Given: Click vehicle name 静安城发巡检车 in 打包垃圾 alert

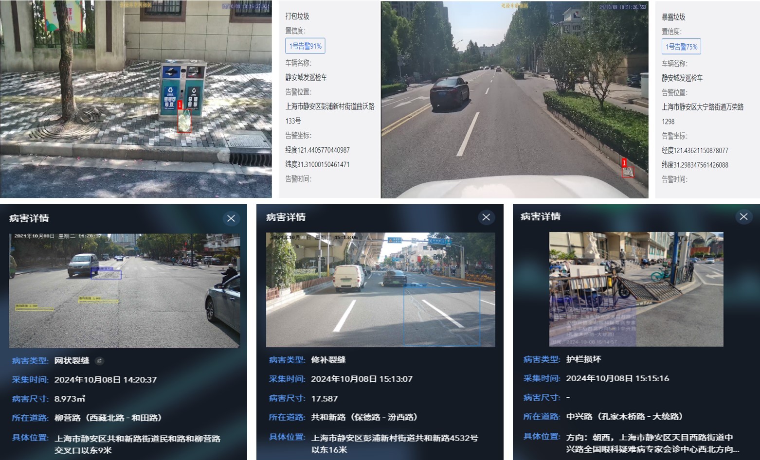Looking at the screenshot, I should (306, 77).
